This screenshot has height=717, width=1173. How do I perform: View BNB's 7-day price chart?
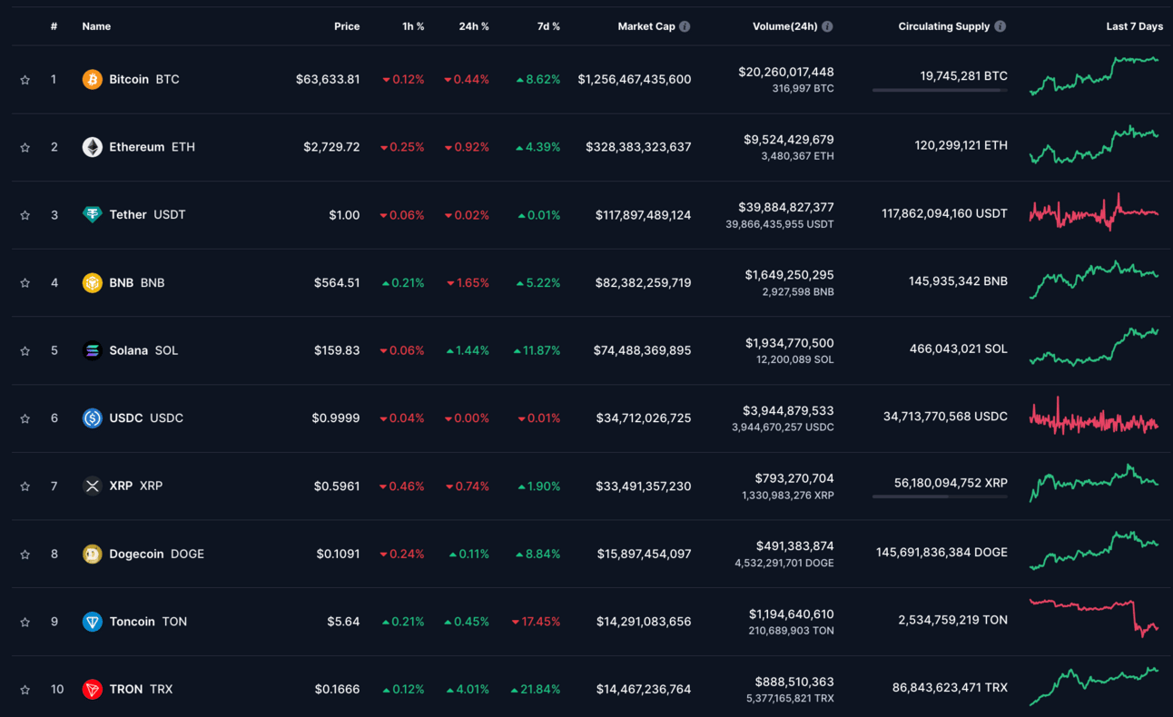[x=1094, y=280]
